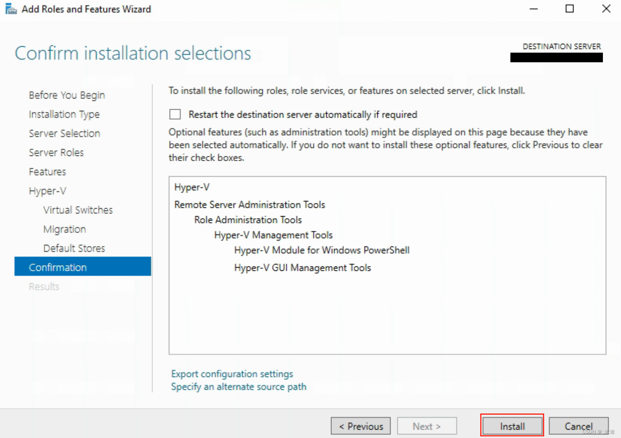Select Installation Type step
The width and height of the screenshot is (621, 438).
click(64, 114)
